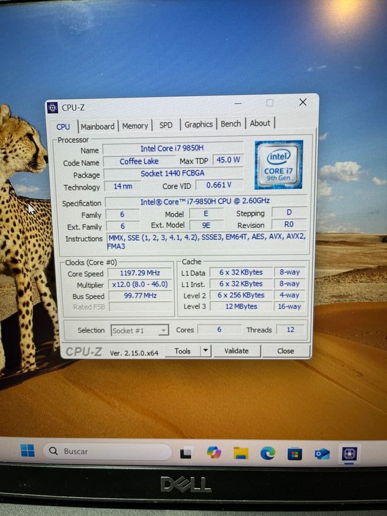Click the Code Name value Coffee Lake
Image resolution: width=387 pixels, height=516 pixels.
[x=139, y=162]
